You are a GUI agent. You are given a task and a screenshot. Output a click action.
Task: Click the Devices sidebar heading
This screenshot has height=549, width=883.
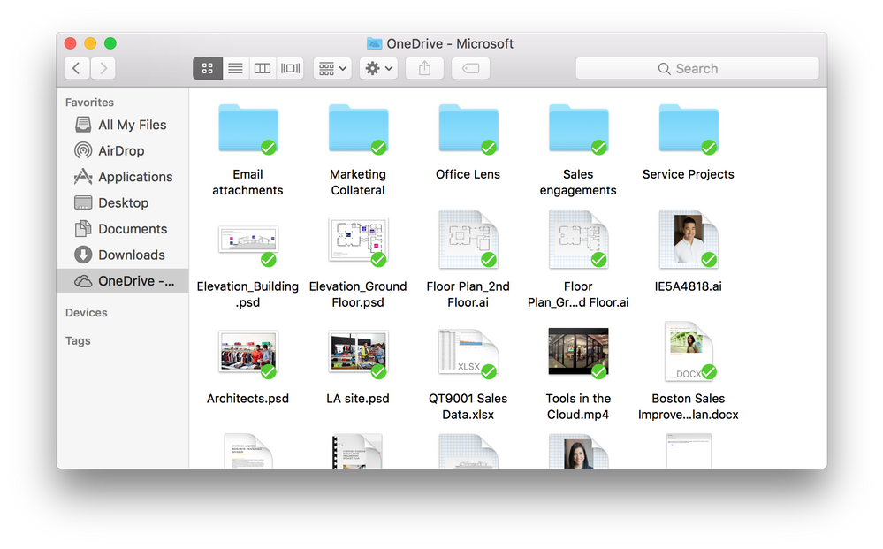coord(86,313)
